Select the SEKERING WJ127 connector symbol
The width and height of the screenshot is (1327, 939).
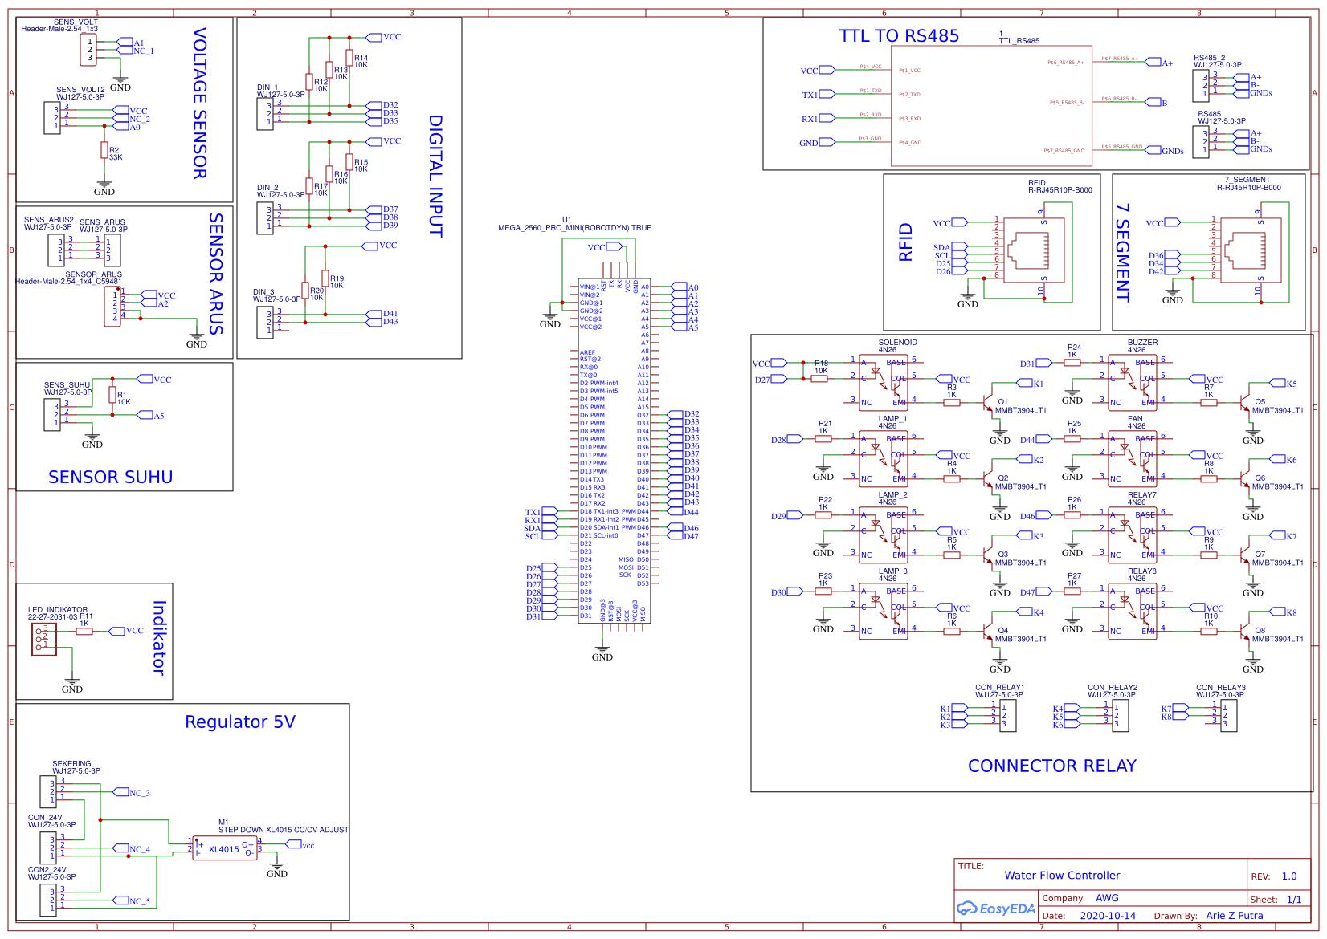pyautogui.click(x=50, y=792)
